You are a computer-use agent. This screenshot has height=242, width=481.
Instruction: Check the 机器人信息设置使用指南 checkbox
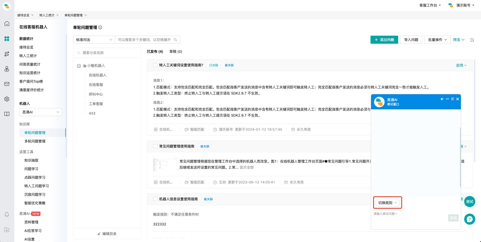155,199
